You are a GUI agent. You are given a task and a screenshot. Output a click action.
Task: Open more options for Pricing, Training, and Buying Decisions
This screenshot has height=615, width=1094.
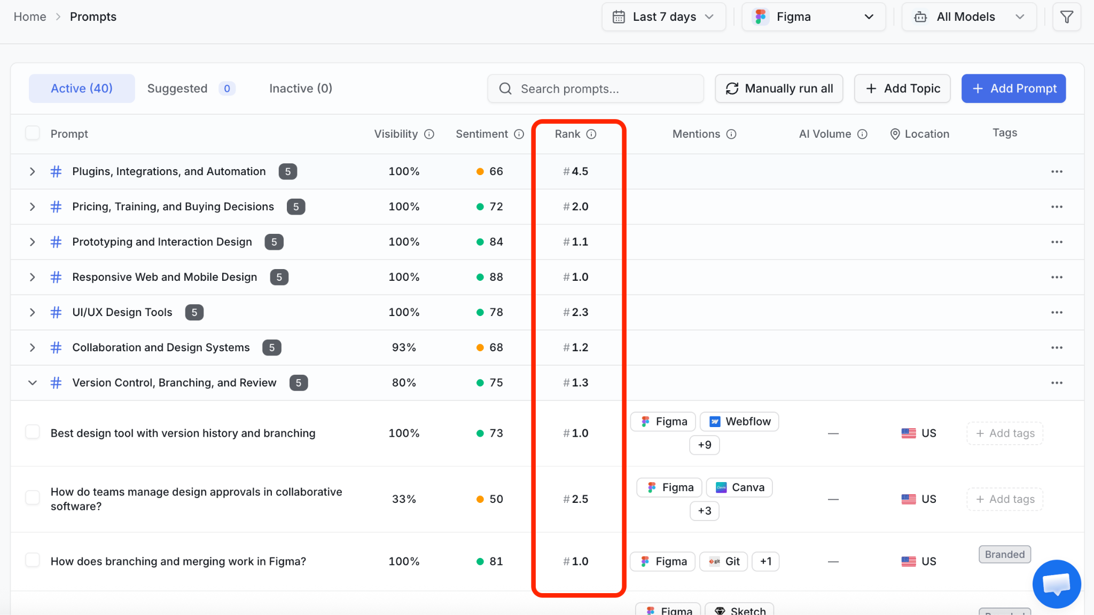(x=1057, y=207)
